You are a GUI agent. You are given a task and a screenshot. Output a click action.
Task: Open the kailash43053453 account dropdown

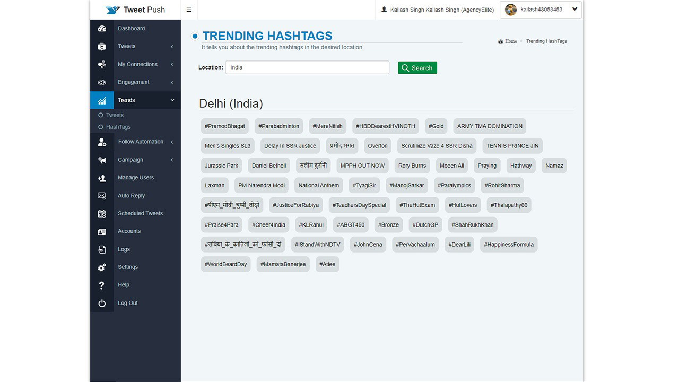(541, 10)
